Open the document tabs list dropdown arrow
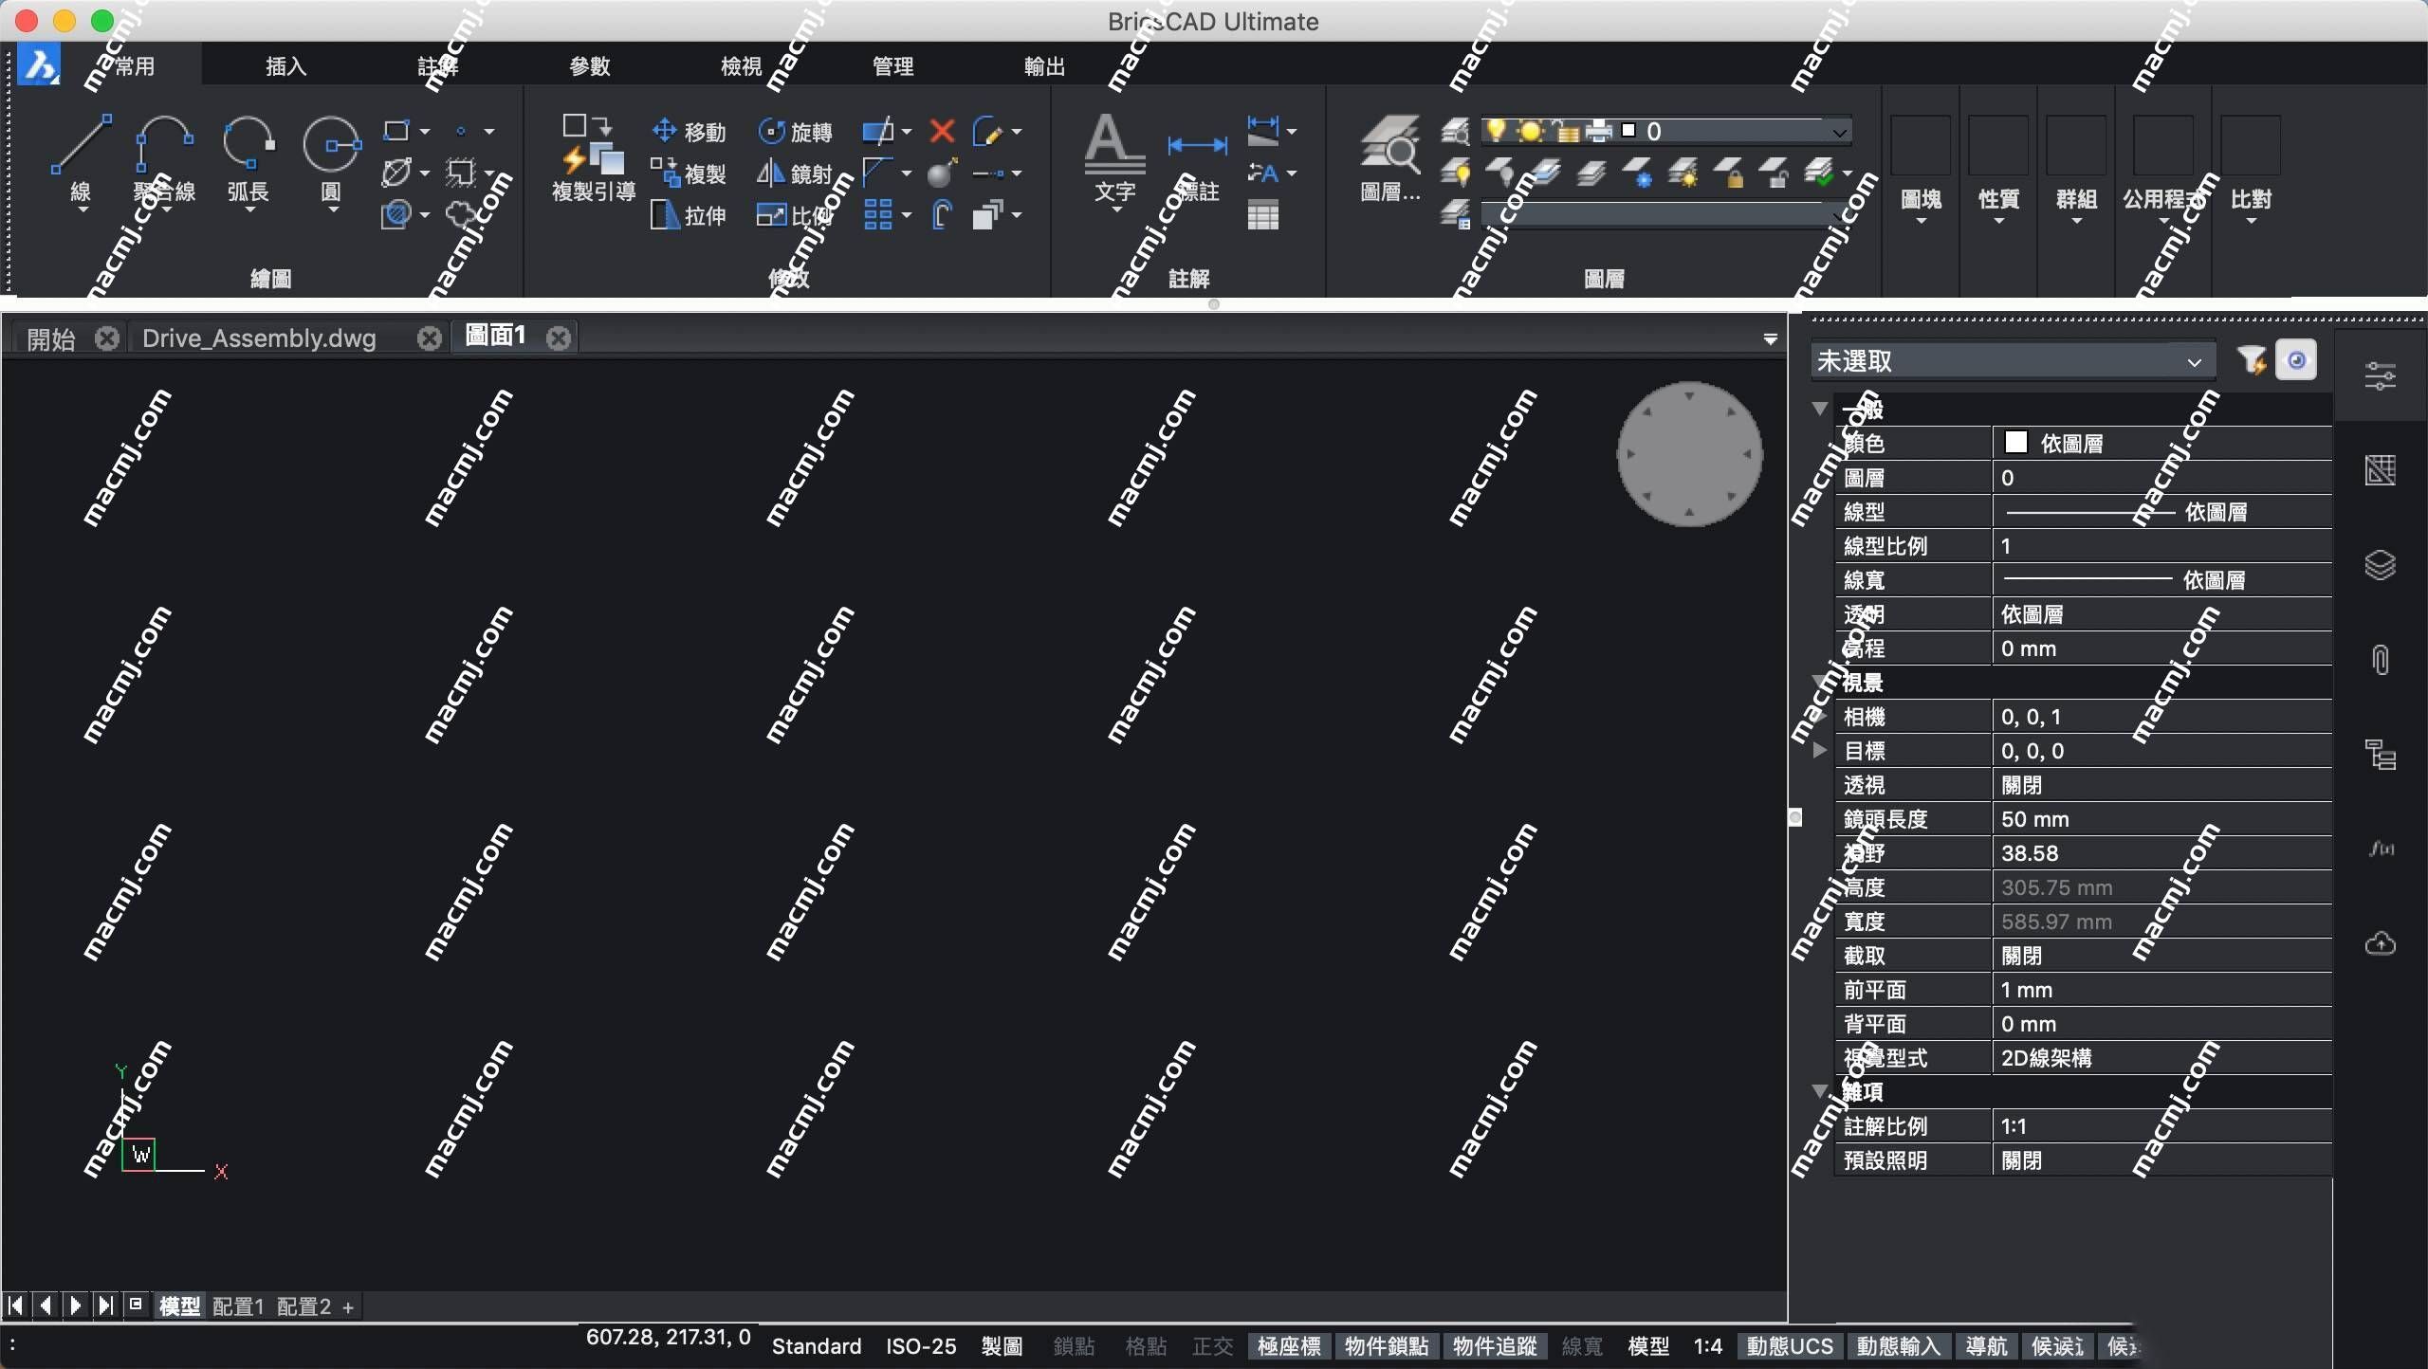The height and width of the screenshot is (1369, 2428). [1770, 338]
